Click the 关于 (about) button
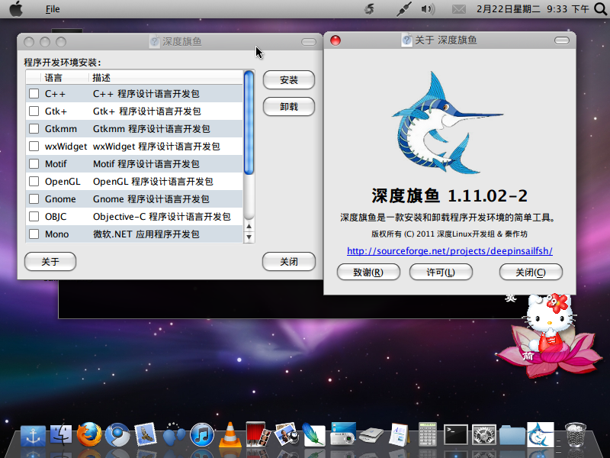610x458 pixels. click(x=50, y=261)
